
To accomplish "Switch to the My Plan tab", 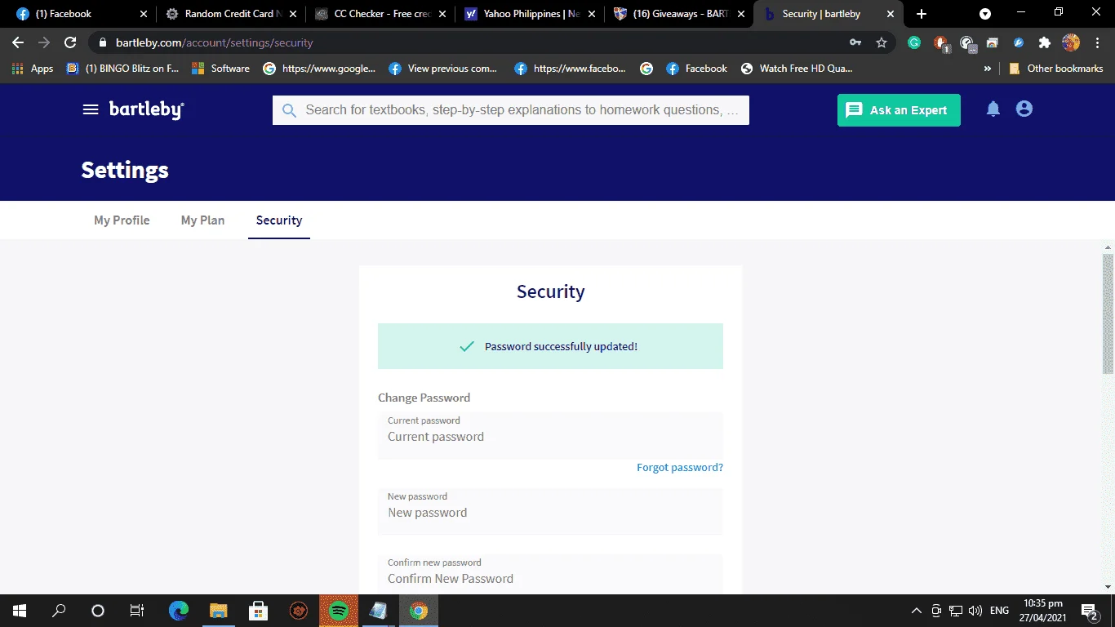I will coord(202,220).
